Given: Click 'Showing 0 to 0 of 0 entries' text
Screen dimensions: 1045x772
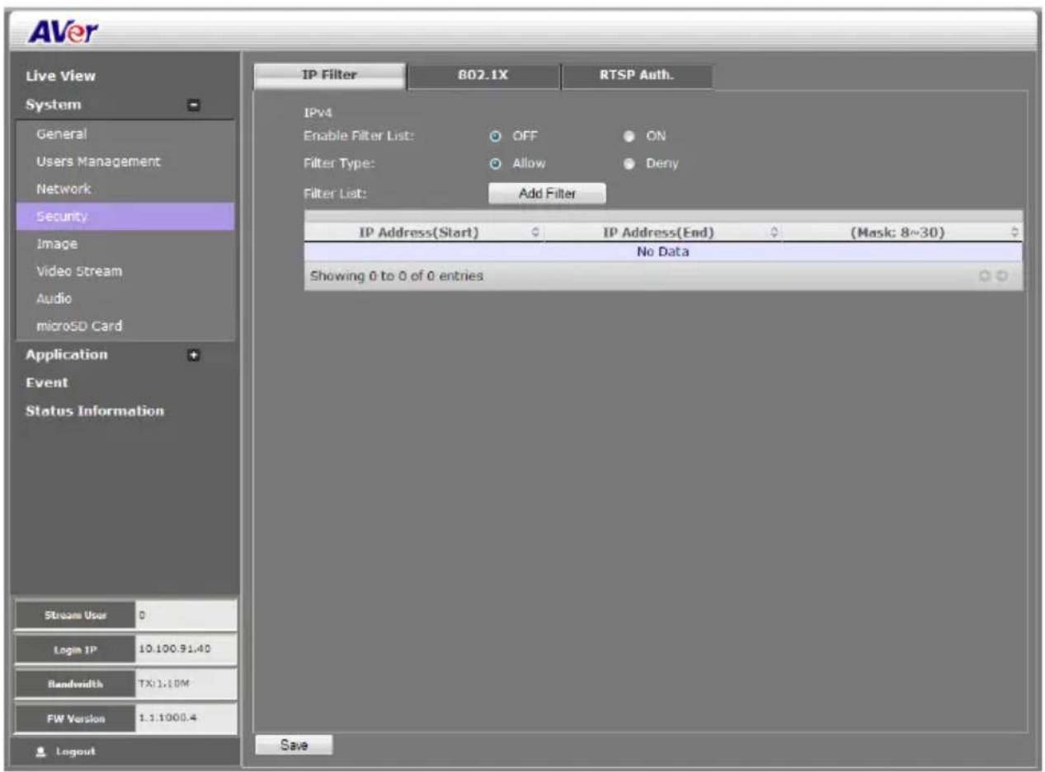Looking at the screenshot, I should (396, 276).
